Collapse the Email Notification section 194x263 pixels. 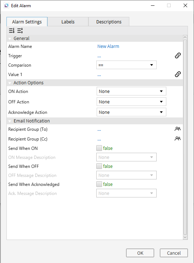[10, 121]
